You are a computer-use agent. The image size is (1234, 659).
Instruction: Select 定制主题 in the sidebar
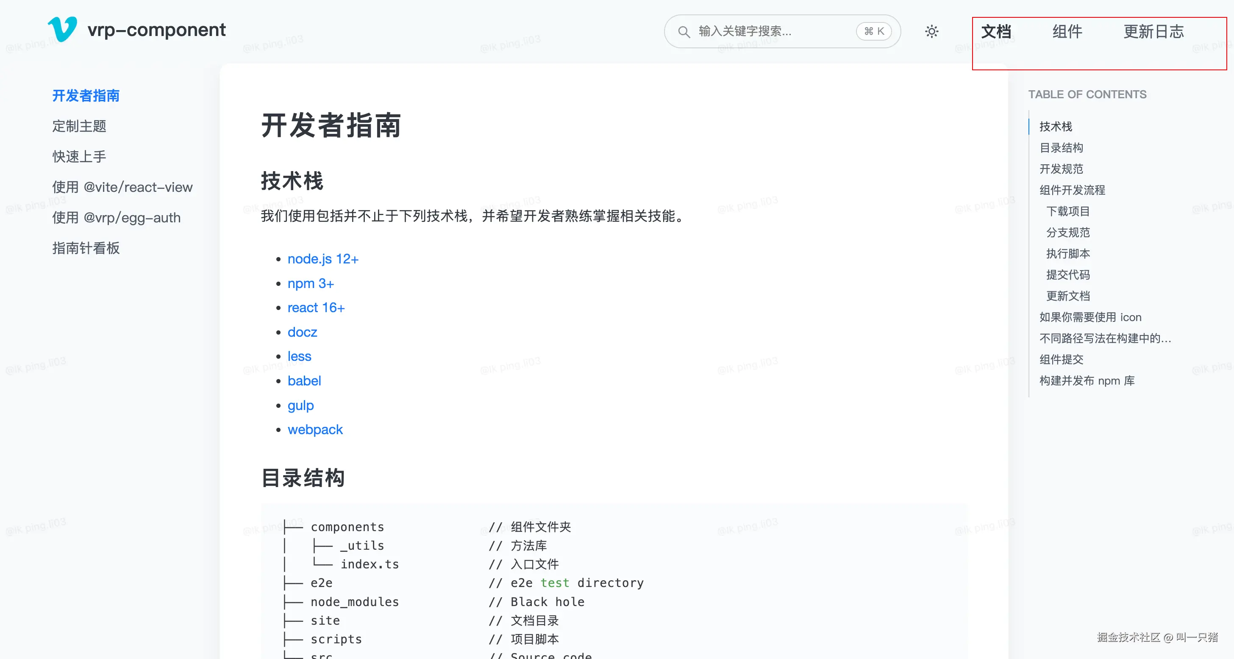click(x=79, y=126)
